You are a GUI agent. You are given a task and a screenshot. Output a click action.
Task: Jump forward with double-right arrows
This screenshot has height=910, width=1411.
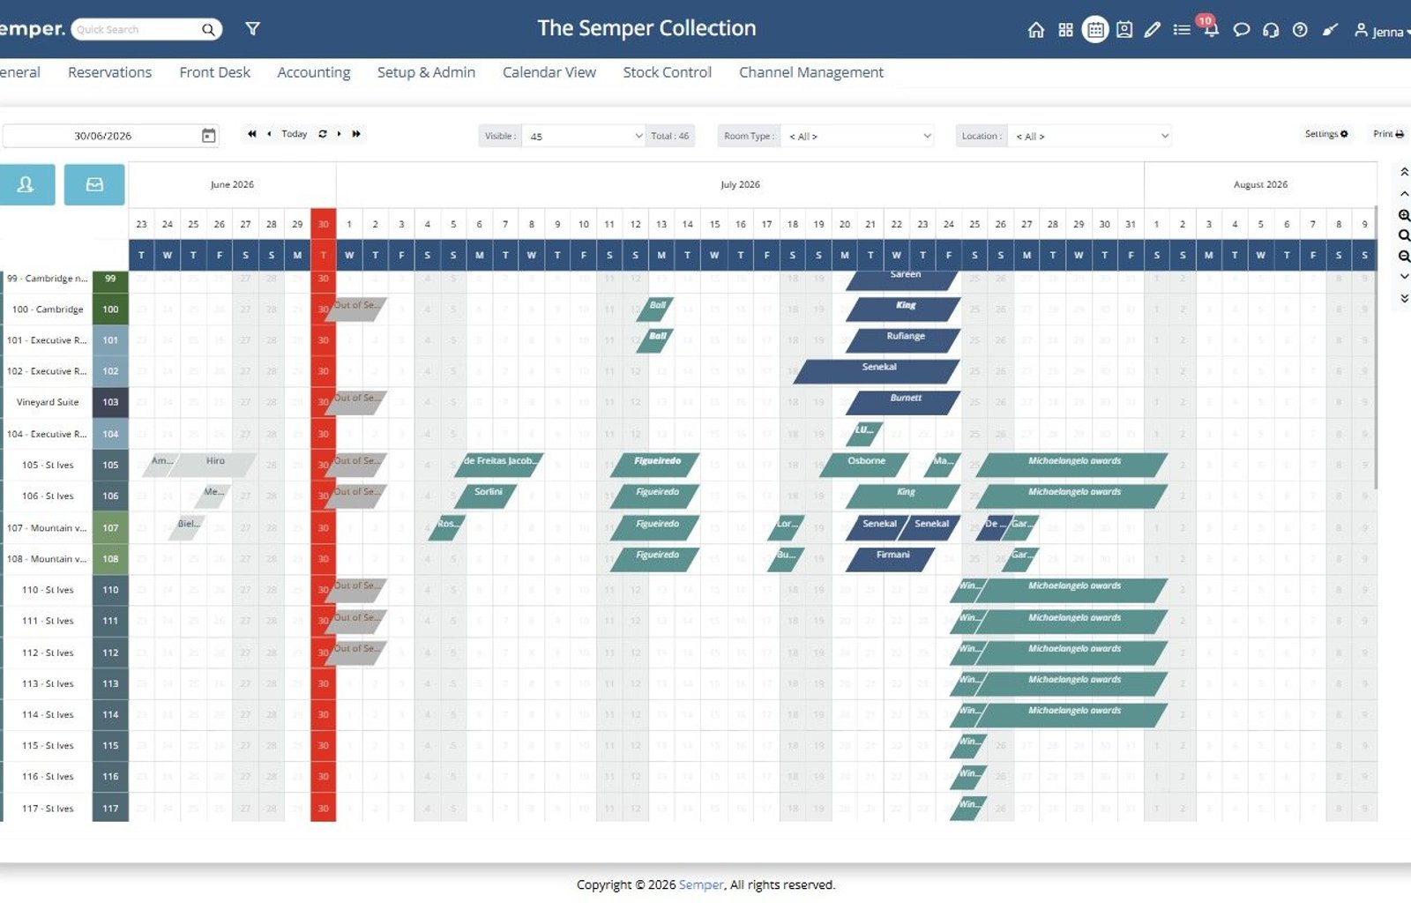[356, 134]
